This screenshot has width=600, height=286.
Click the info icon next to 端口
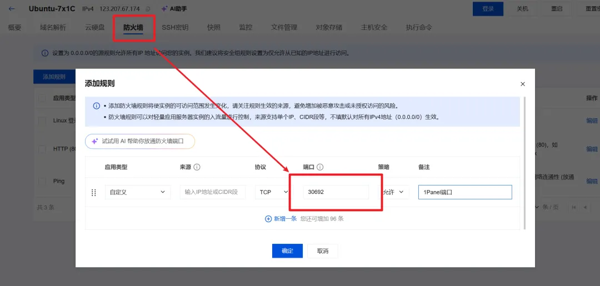[321, 167]
